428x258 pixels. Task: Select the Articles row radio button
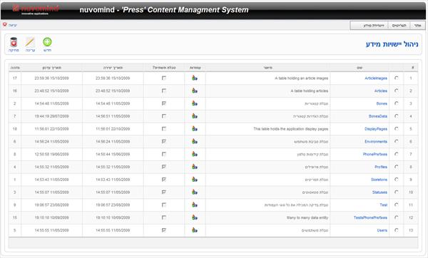pos(397,91)
